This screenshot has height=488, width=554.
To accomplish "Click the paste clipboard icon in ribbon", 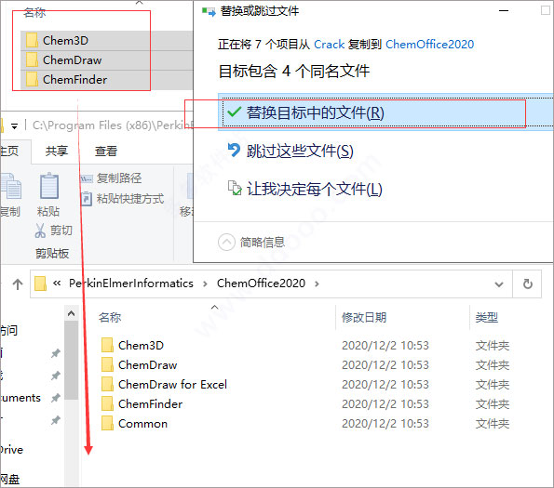I will coord(48,186).
